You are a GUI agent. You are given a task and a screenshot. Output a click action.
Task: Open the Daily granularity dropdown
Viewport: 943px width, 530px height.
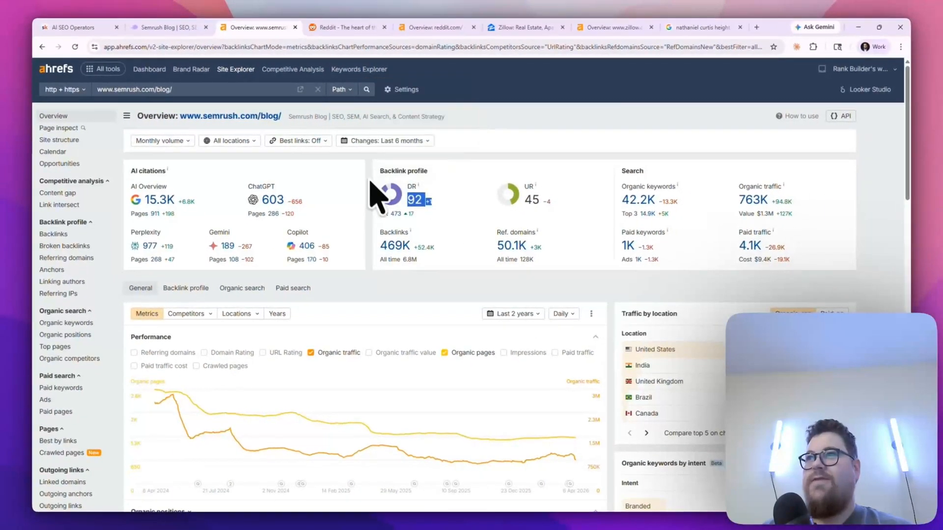562,313
